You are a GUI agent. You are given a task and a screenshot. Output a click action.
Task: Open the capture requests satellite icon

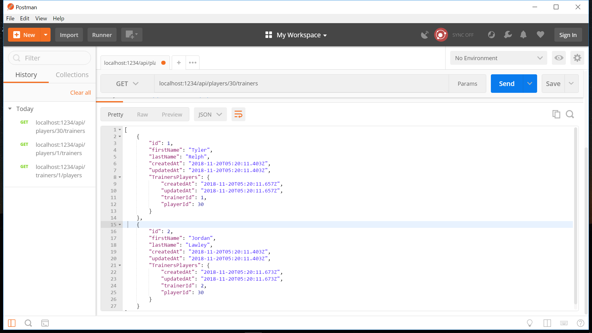click(425, 35)
